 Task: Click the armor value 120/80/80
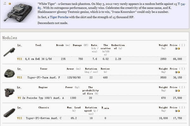coord(74,77)
